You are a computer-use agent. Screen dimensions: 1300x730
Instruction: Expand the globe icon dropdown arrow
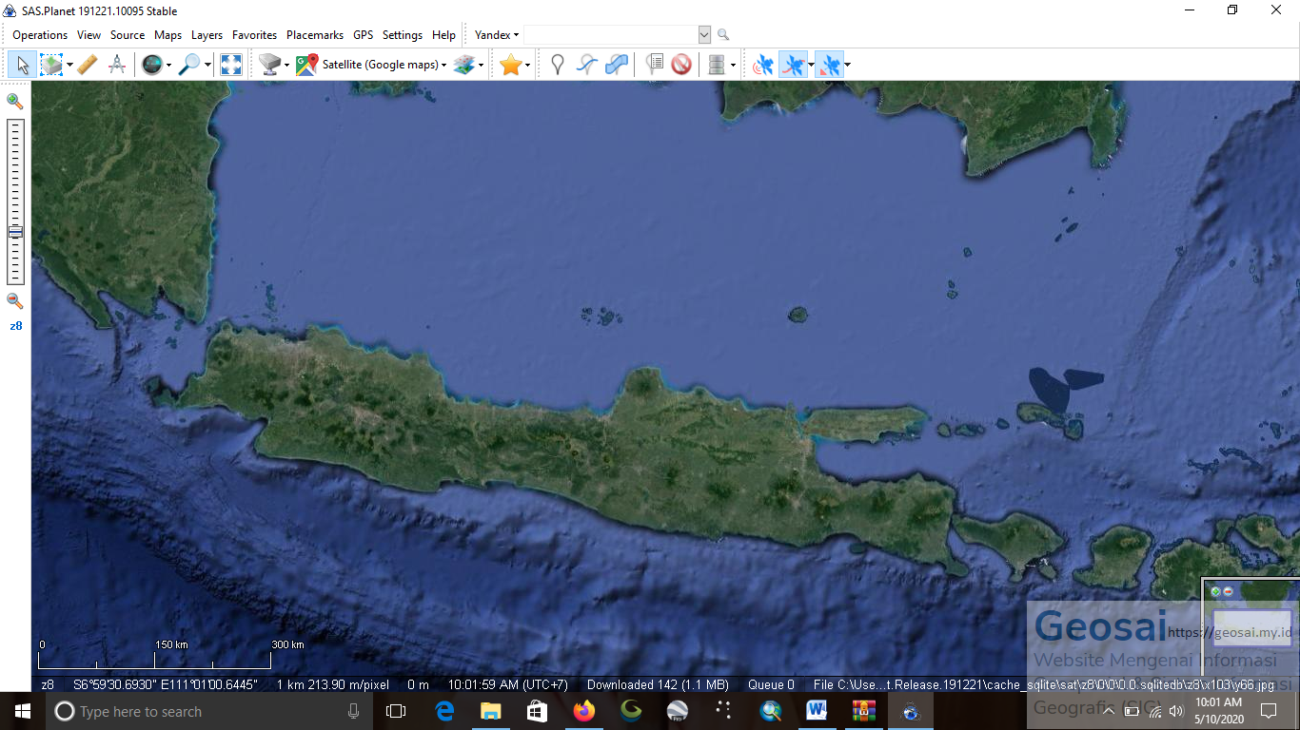tap(168, 66)
